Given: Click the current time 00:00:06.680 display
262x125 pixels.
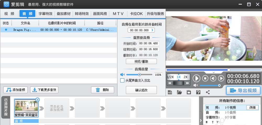Looking at the screenshot, I should (243, 76).
